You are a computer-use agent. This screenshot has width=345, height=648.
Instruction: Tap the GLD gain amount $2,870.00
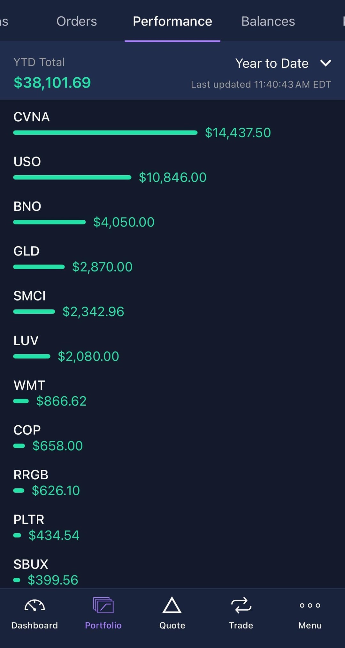coord(102,267)
